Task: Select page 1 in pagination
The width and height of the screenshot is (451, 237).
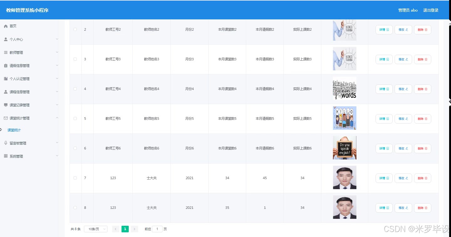Action: [x=125, y=229]
